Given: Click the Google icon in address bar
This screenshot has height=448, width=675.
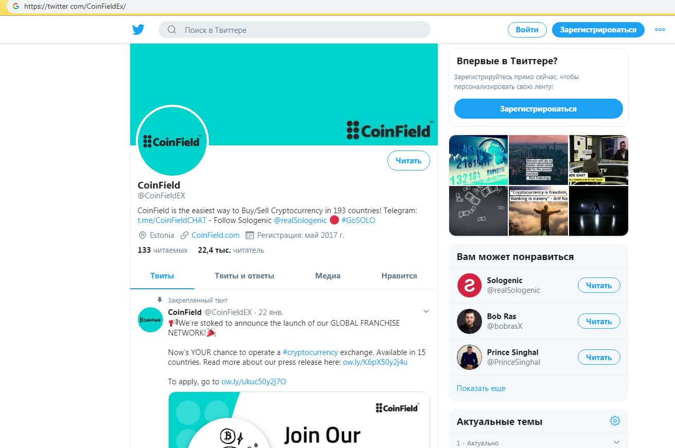Looking at the screenshot, I should click(x=16, y=7).
